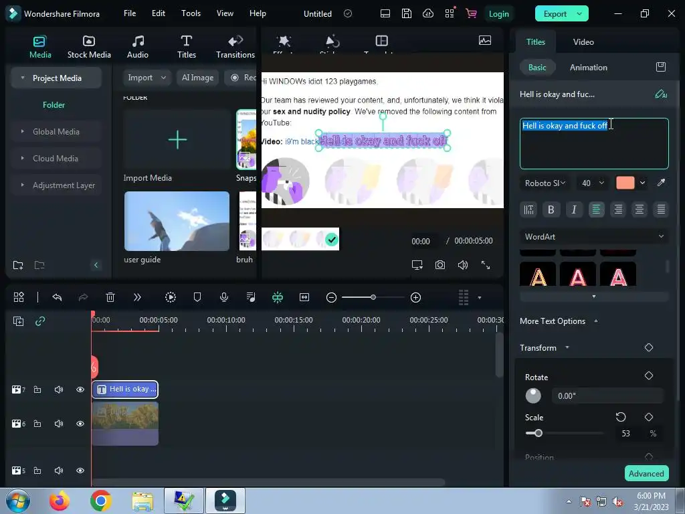
Task: Open the Edit menu
Action: click(158, 13)
